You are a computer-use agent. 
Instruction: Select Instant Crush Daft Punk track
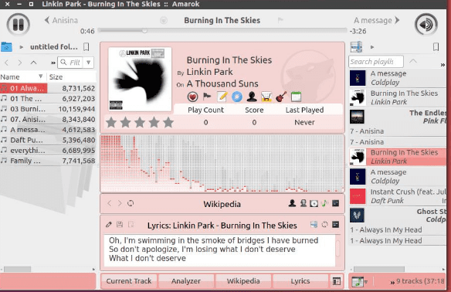tap(398, 196)
